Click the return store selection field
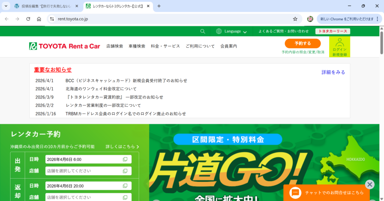Image resolution: width=384 pixels, height=201 pixels. pos(84,197)
